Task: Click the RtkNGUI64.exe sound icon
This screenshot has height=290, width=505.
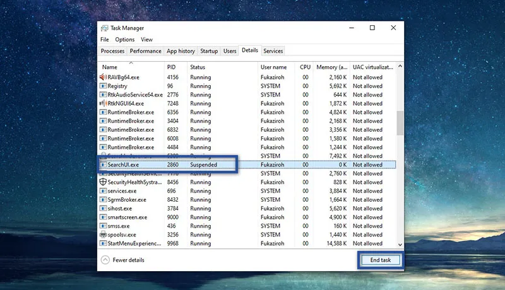Action: [x=103, y=103]
